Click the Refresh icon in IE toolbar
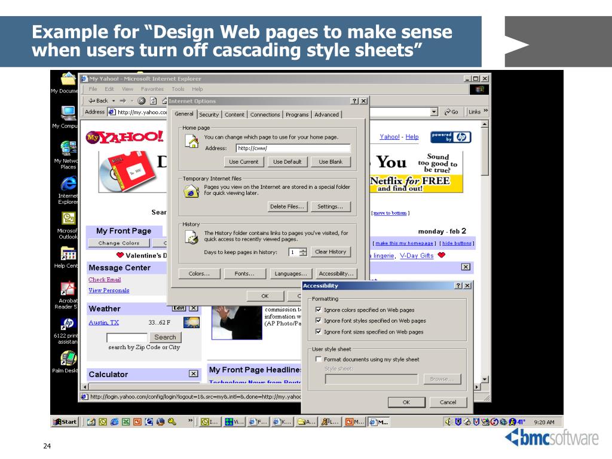Image resolution: width=612 pixels, height=459 pixels. tap(154, 100)
